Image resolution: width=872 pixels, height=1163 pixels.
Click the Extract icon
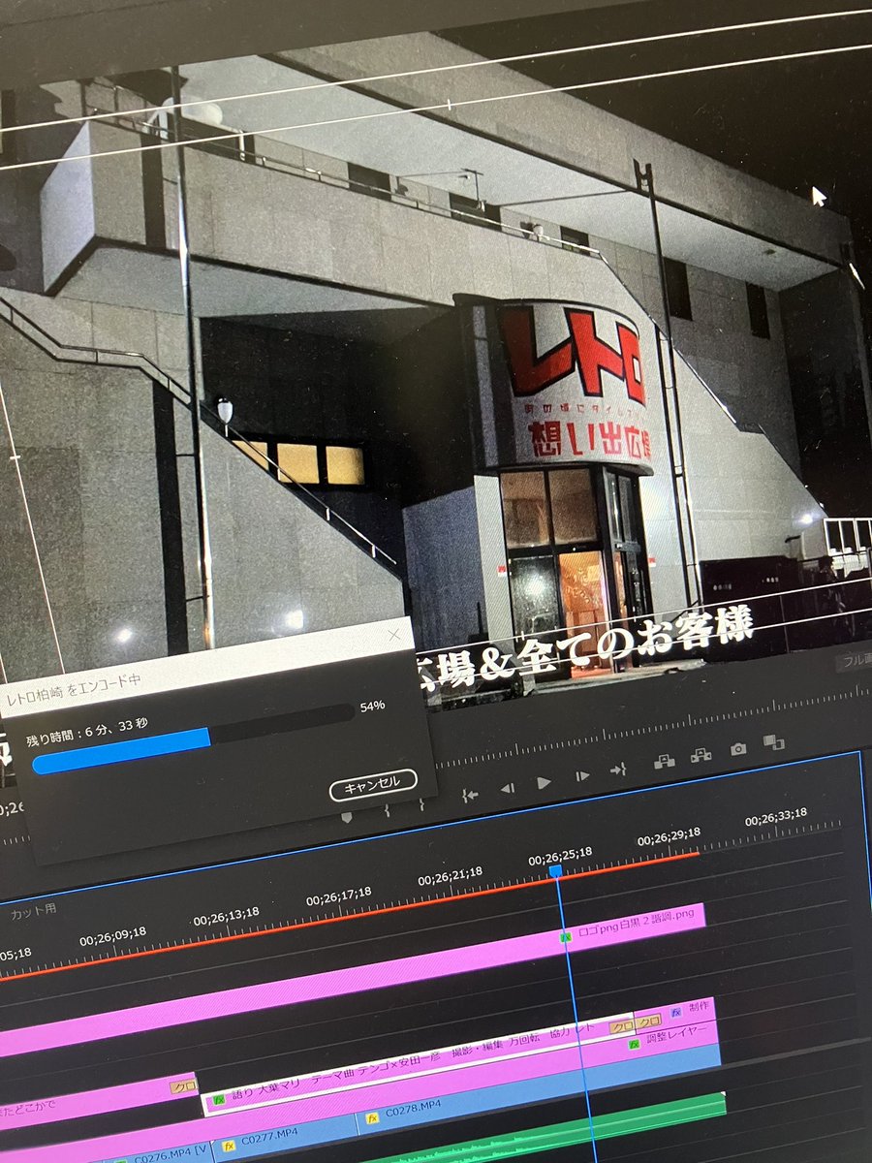[701, 755]
